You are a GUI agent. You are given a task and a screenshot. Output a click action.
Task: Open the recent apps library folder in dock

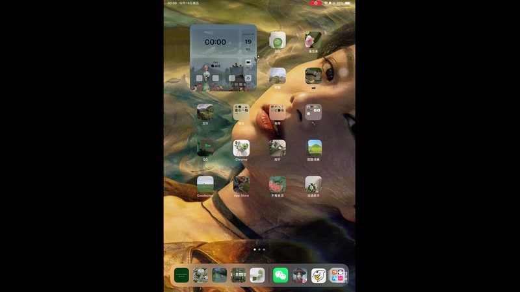(x=337, y=275)
